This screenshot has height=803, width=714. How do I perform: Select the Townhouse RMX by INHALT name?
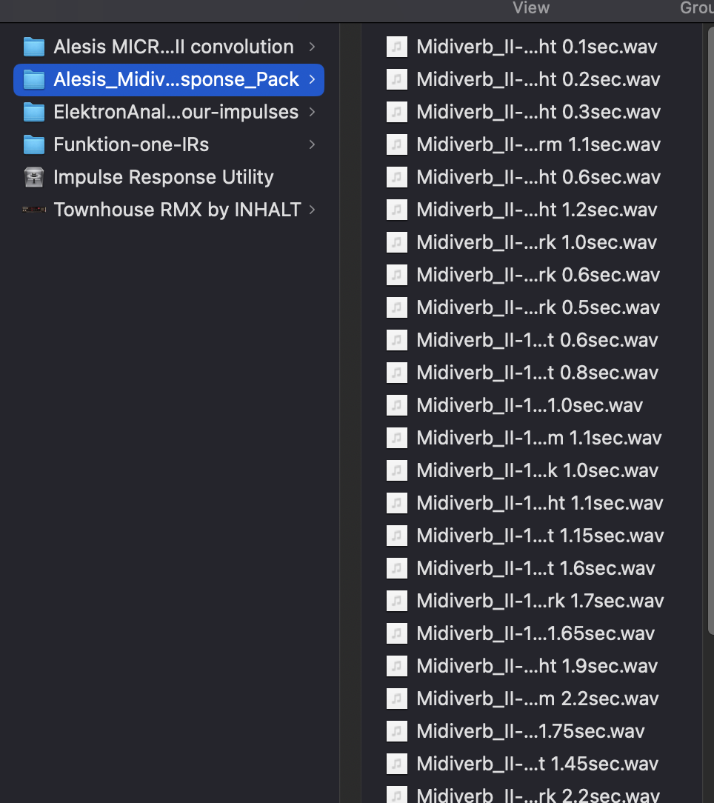[x=177, y=210]
